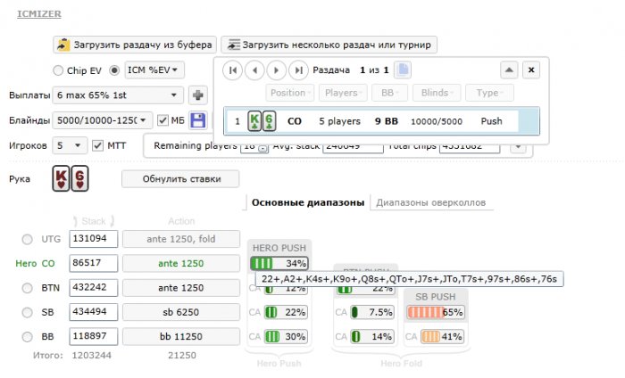The height and width of the screenshot is (378, 625).
Task: Click the blue document icon next to hand counter
Action: pyautogui.click(x=403, y=70)
